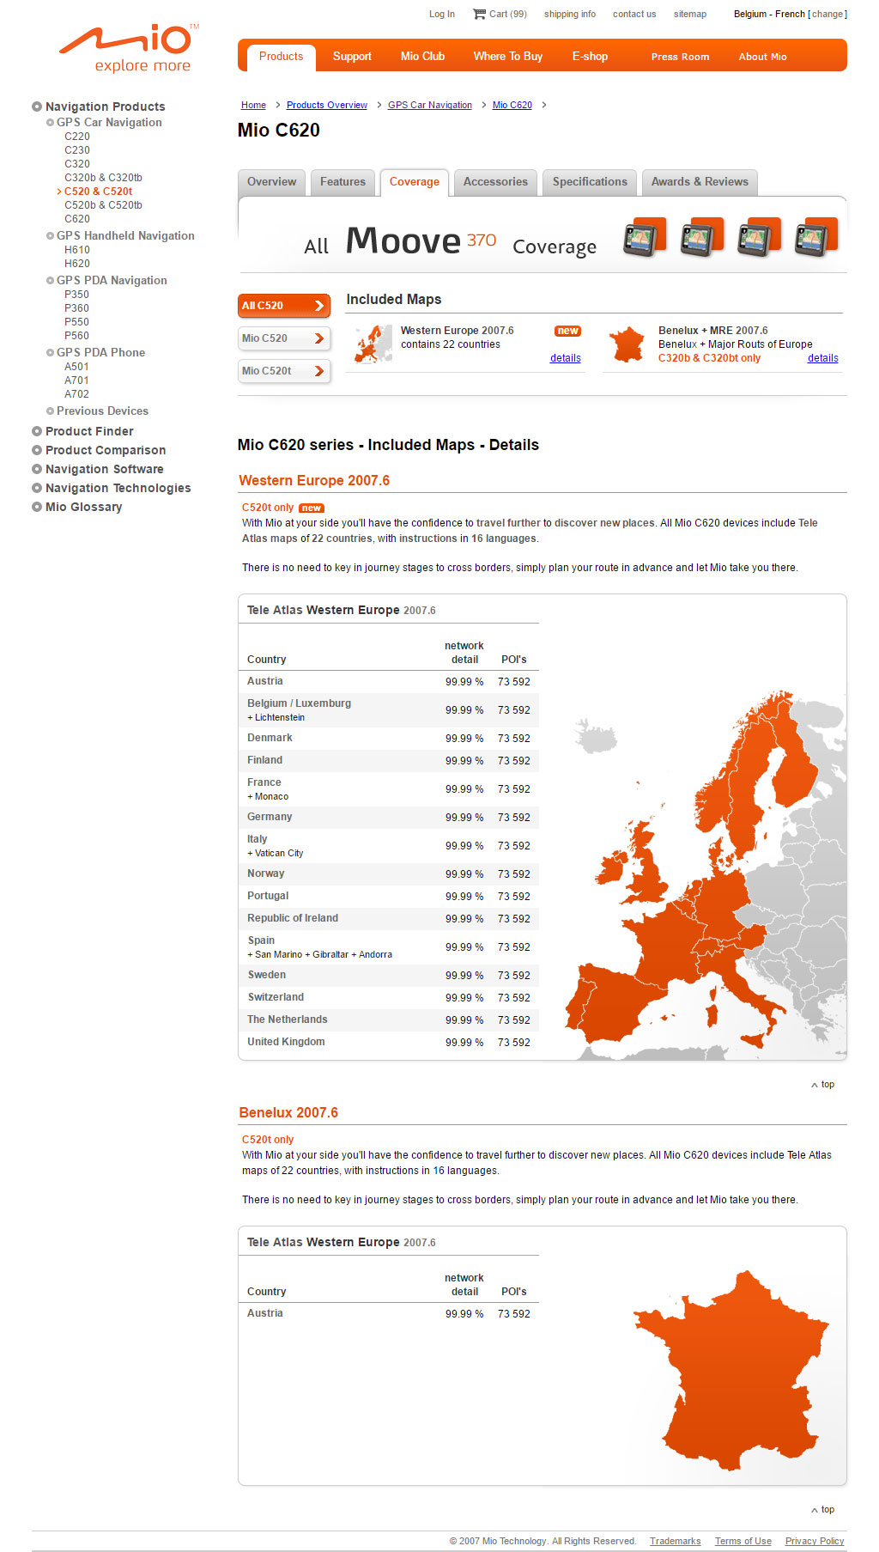This screenshot has height=1552, width=879.
Task: Open details link for Western Europe 2007.6
Action: point(566,358)
